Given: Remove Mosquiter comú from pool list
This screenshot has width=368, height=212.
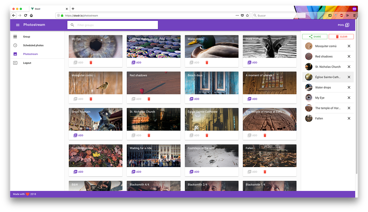Looking at the screenshot, I should (x=349, y=46).
